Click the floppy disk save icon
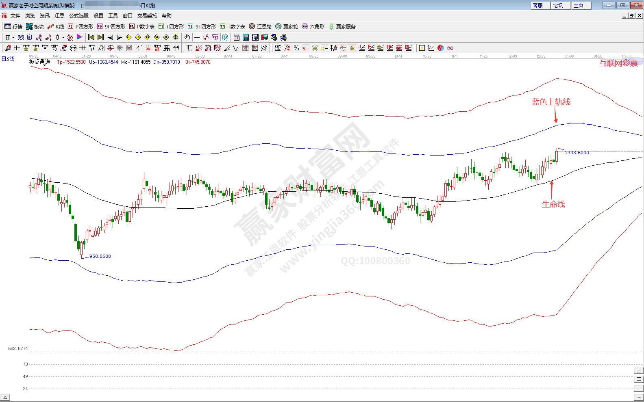The width and height of the screenshot is (644, 402). 265,37
